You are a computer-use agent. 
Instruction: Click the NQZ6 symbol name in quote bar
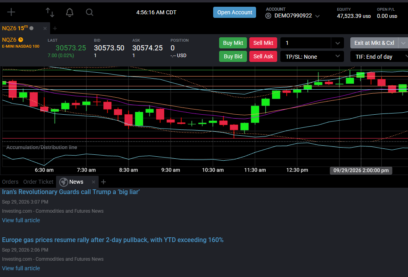[9, 40]
